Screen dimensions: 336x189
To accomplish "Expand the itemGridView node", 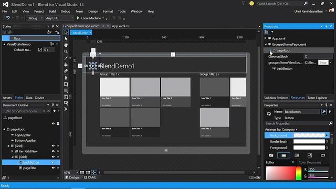I will pyautogui.click(x=12, y=151).
